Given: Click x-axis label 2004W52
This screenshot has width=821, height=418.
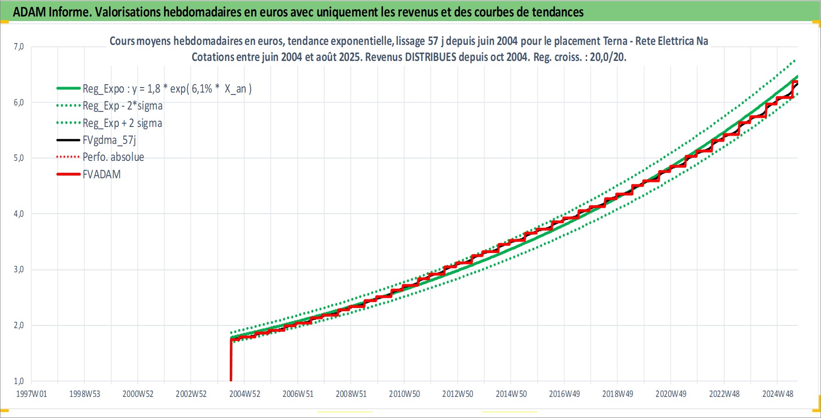Looking at the screenshot, I should [x=244, y=394].
